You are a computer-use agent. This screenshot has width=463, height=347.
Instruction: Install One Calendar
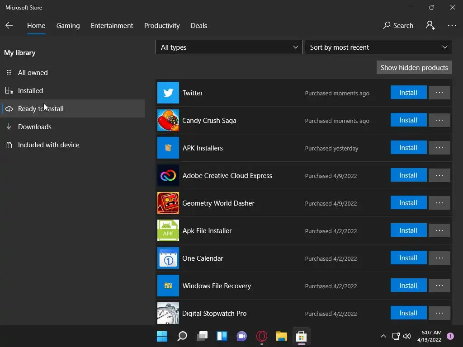pyautogui.click(x=408, y=258)
